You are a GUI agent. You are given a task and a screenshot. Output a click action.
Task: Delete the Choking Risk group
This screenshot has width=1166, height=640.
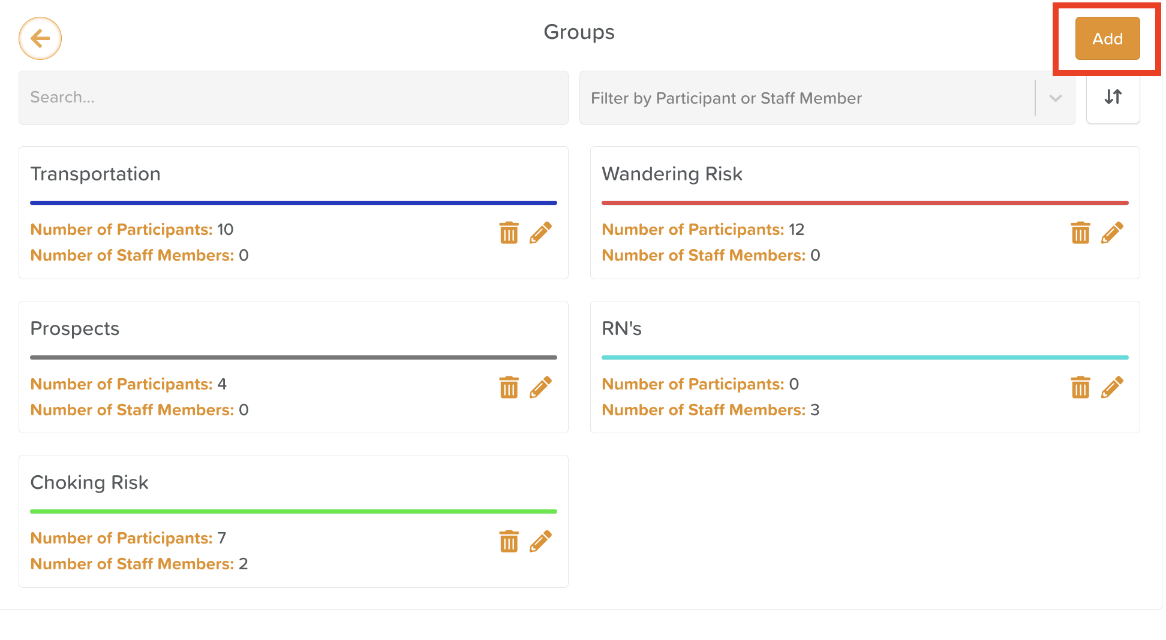coord(509,541)
